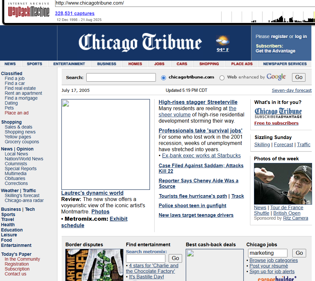This screenshot has width=315, height=281.
Task: Select the Web enhanced by Google radio button
Action: (x=222, y=78)
